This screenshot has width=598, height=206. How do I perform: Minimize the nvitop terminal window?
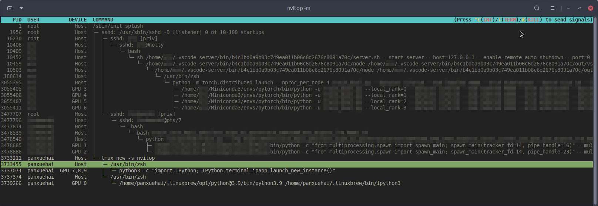[568, 8]
